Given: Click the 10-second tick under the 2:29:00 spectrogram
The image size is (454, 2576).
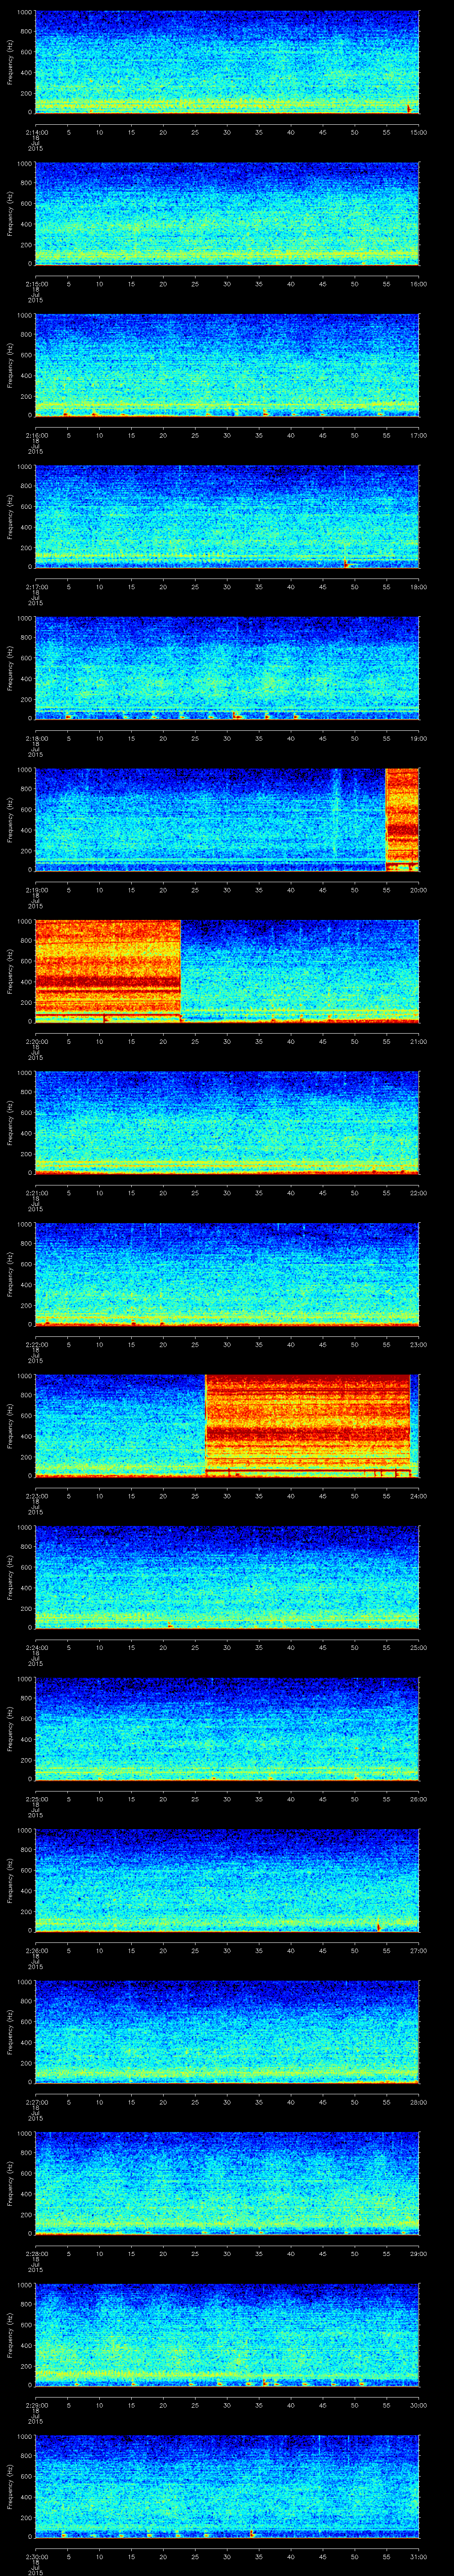Looking at the screenshot, I should [x=100, y=2405].
